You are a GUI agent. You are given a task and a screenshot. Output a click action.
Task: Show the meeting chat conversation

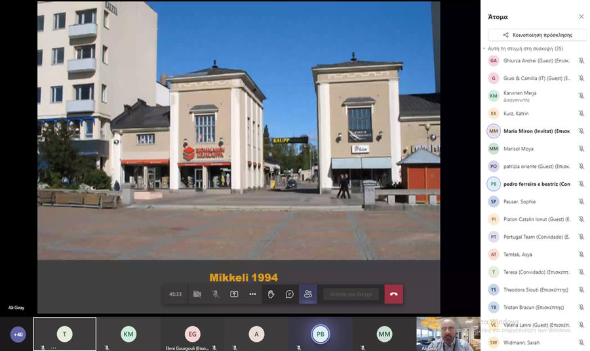289,294
